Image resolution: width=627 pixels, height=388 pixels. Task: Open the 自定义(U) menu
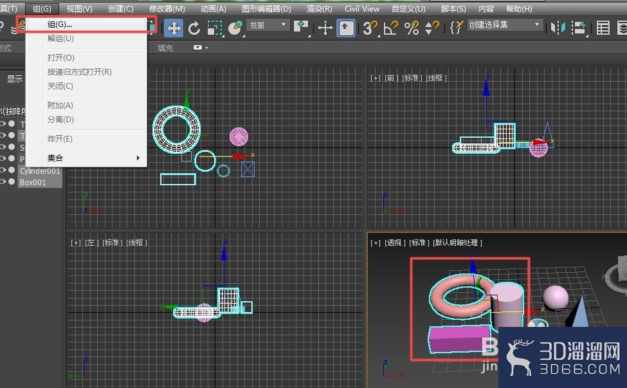[x=408, y=9]
